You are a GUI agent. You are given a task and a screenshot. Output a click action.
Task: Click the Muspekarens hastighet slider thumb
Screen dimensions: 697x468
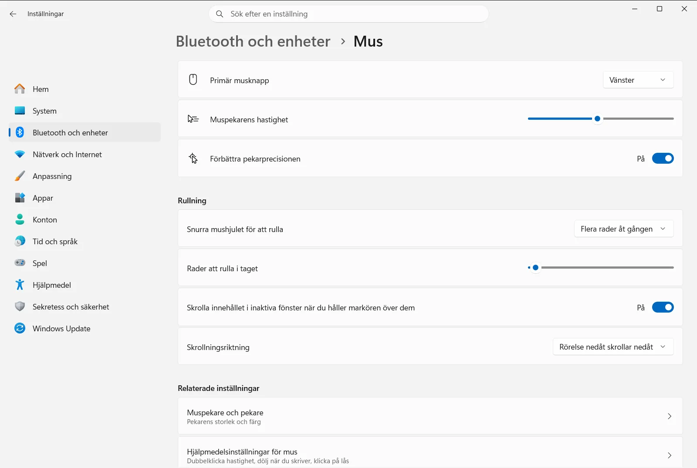597,118
